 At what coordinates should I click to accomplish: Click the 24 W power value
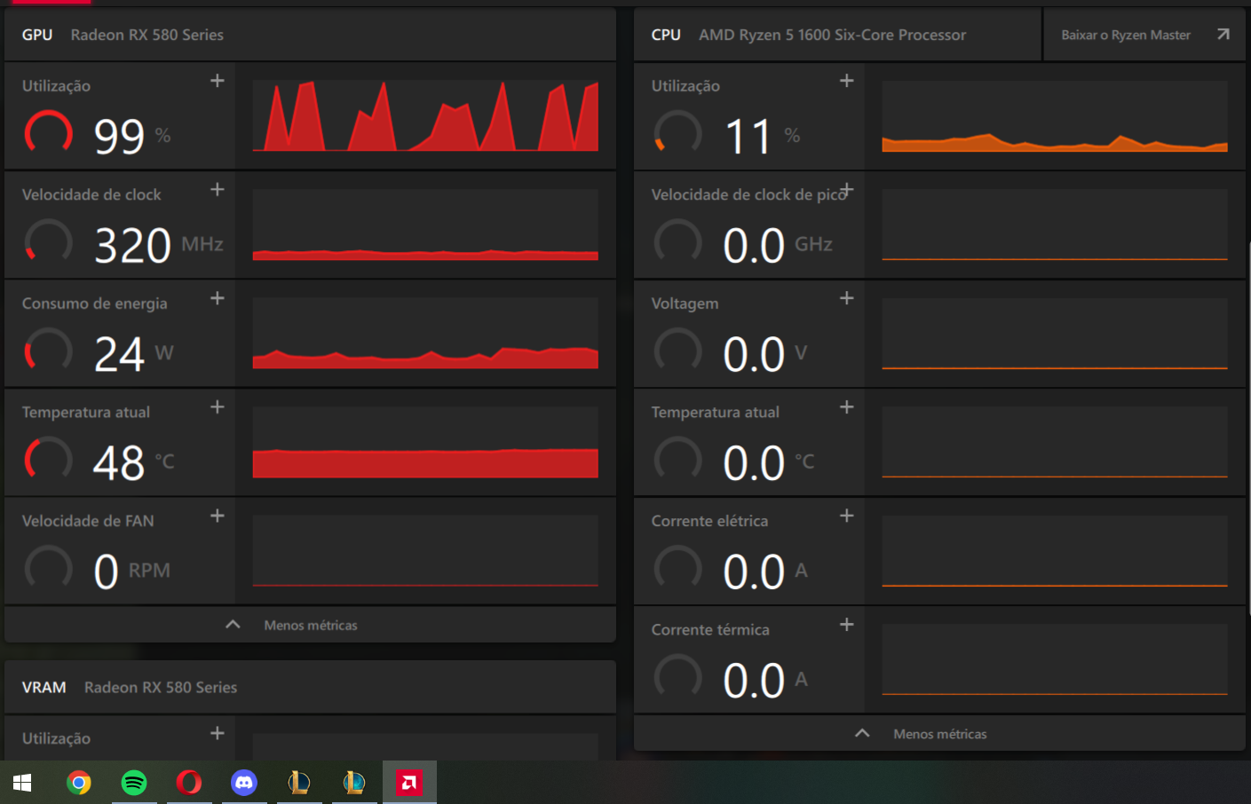pyautogui.click(x=134, y=354)
